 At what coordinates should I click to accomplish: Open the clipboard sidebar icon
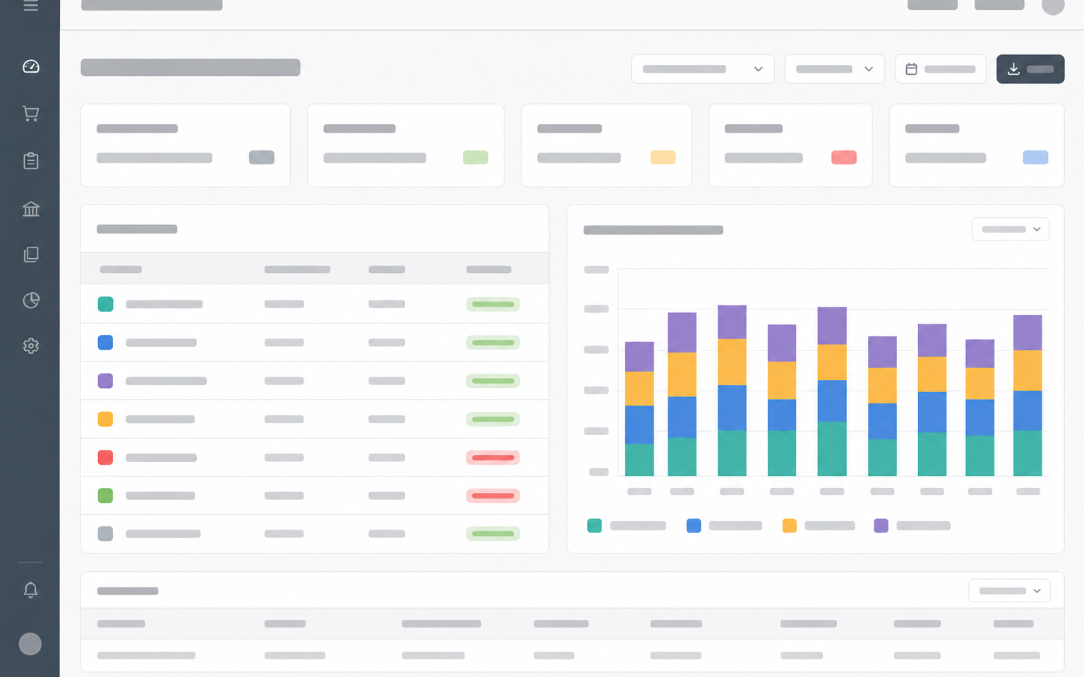point(30,161)
